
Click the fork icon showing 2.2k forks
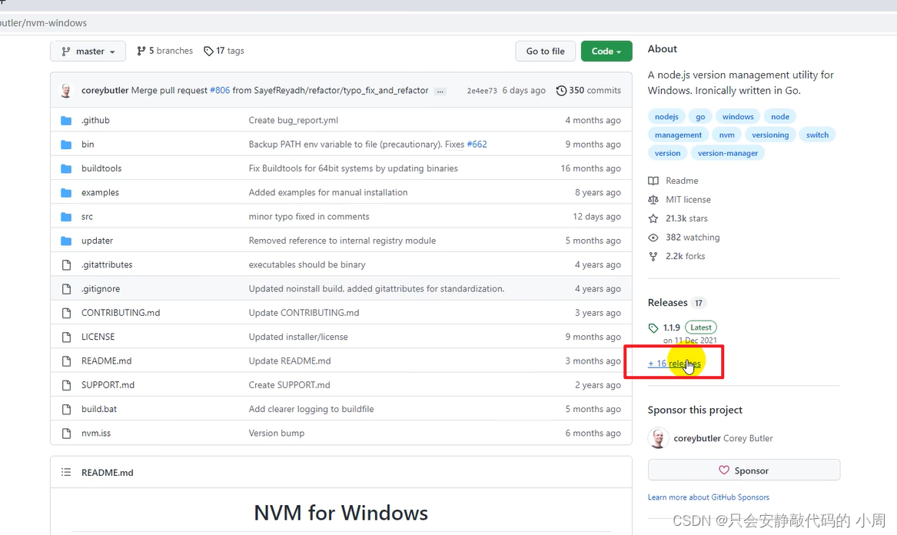(653, 256)
